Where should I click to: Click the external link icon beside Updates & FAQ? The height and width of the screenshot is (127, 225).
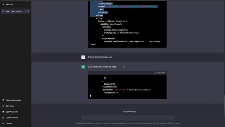coord(4,117)
